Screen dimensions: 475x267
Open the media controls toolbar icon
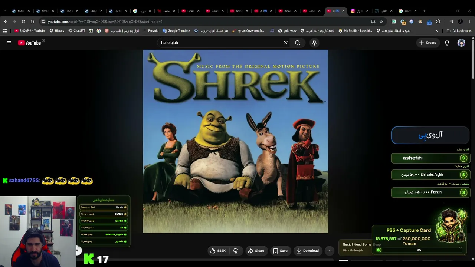[451, 22]
